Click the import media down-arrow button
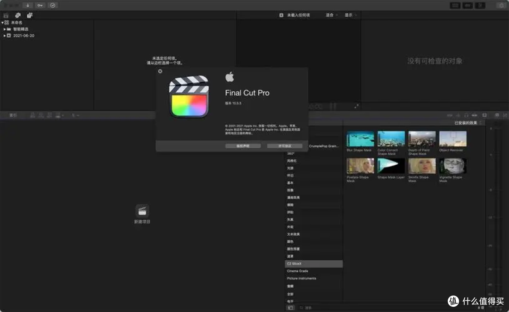Image resolution: width=509 pixels, height=312 pixels. [x=28, y=5]
